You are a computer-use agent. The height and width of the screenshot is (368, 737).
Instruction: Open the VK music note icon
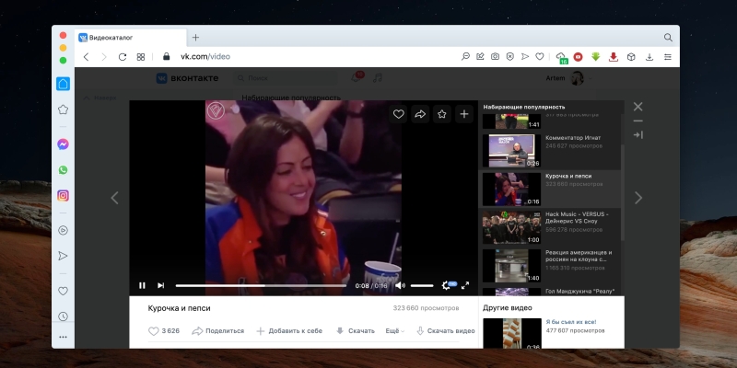click(377, 77)
